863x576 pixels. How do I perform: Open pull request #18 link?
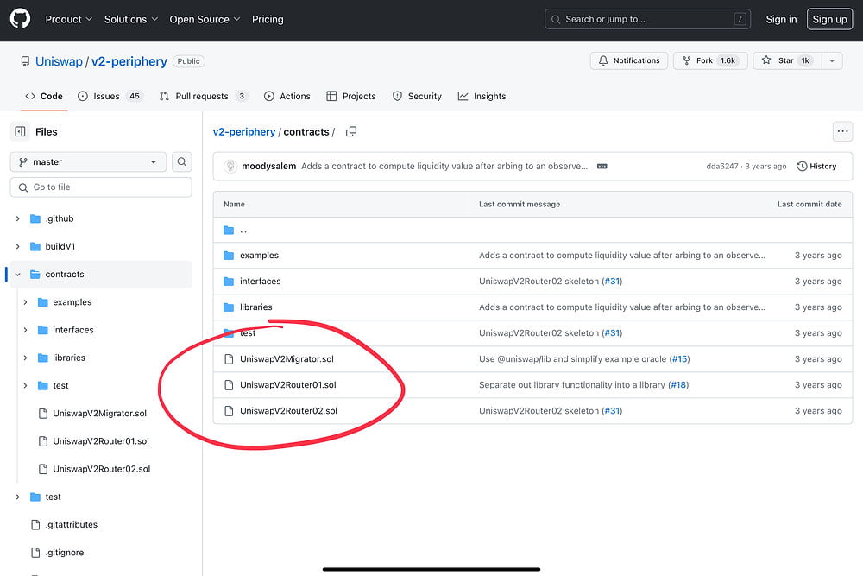678,385
